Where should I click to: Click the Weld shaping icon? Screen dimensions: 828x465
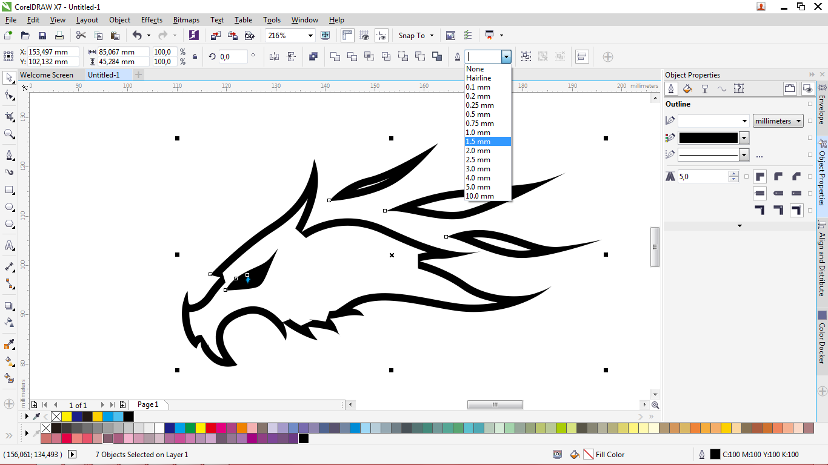pyautogui.click(x=335, y=56)
